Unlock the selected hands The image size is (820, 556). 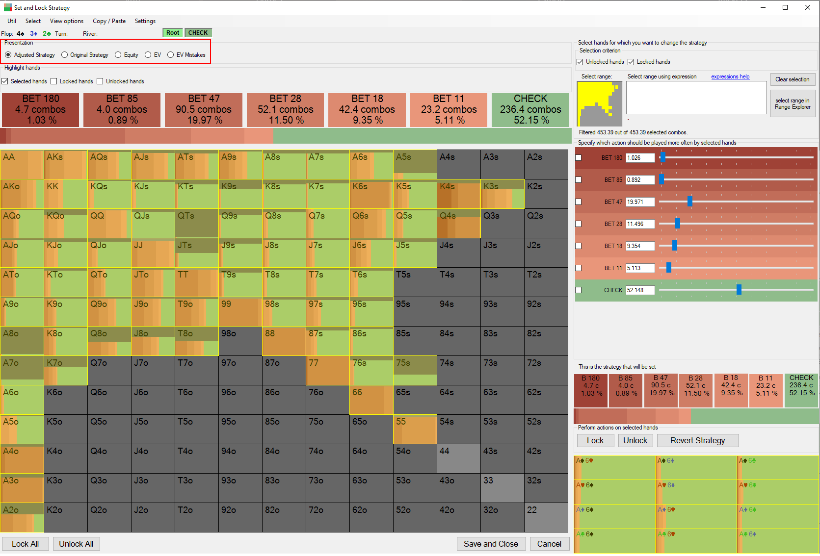tap(635, 440)
